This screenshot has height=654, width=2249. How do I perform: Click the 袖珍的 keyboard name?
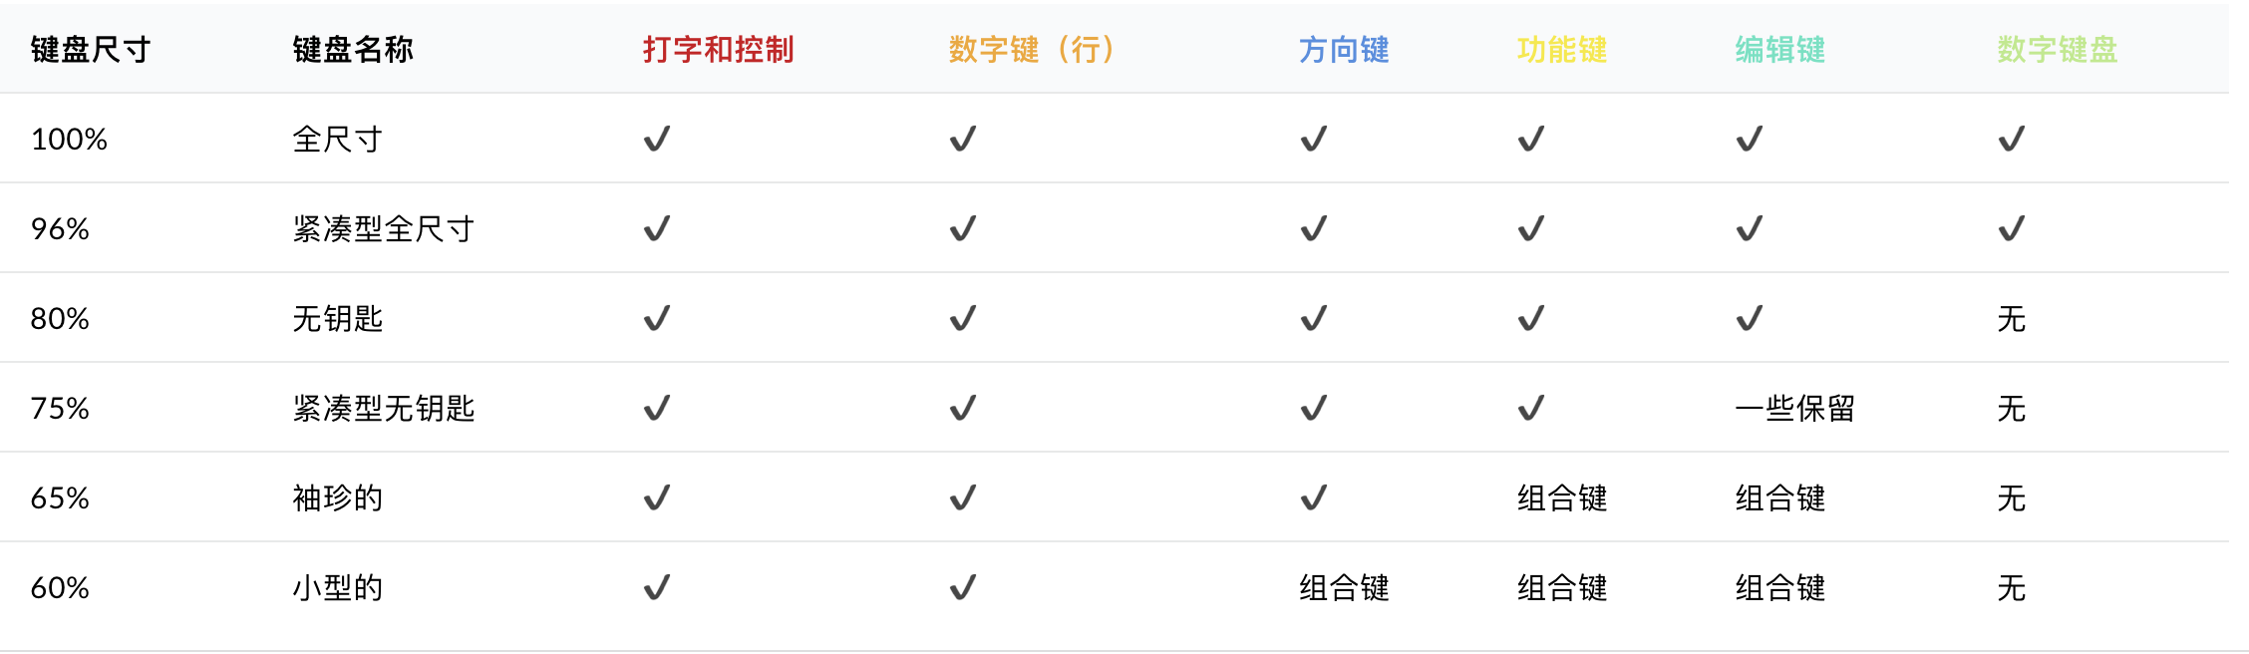tap(337, 497)
